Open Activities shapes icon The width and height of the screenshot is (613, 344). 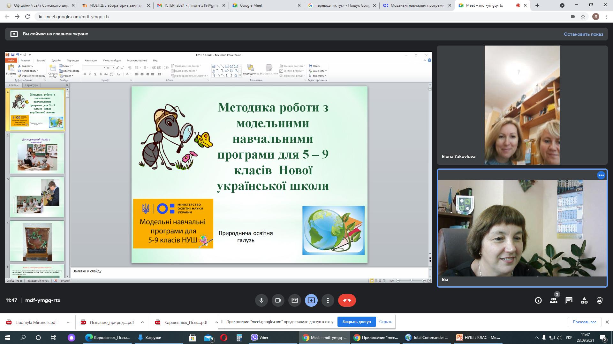point(584,300)
